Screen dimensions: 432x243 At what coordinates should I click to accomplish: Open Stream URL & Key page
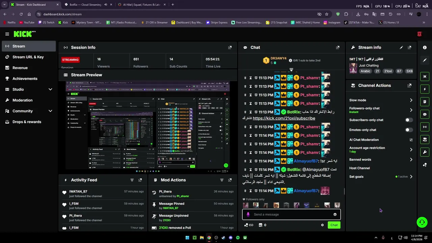pyautogui.click(x=29, y=57)
